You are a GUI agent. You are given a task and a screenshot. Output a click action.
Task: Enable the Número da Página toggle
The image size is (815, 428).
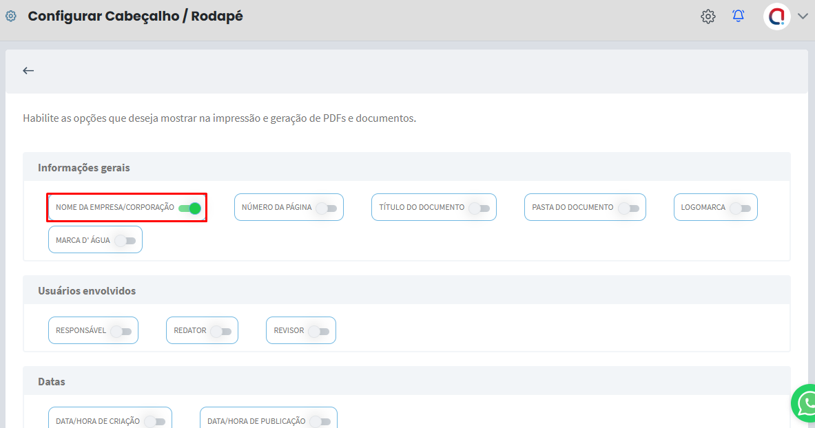point(327,208)
